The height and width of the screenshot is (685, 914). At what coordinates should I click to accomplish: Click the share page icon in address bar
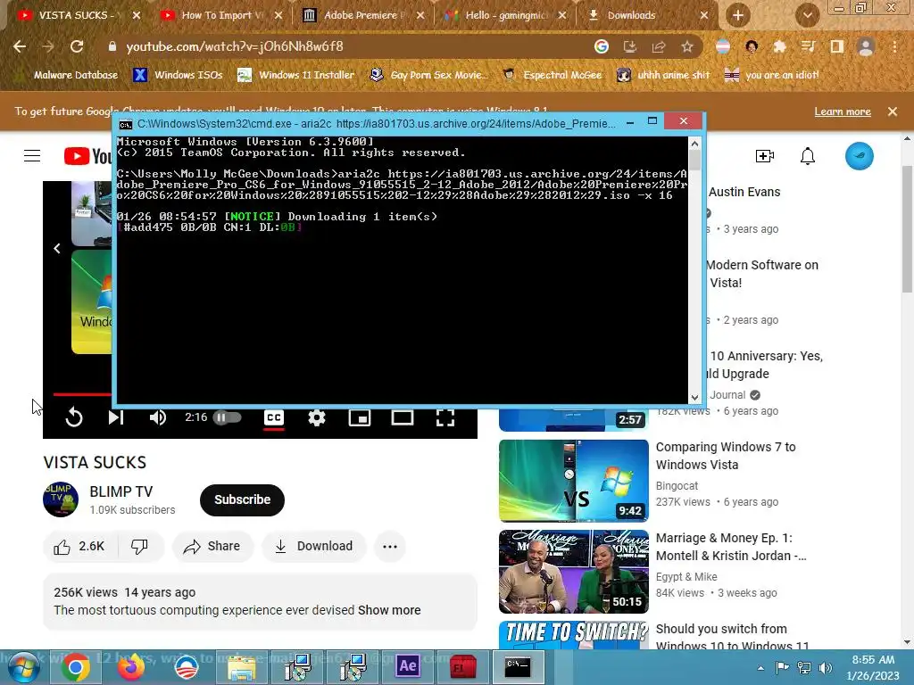tap(659, 46)
